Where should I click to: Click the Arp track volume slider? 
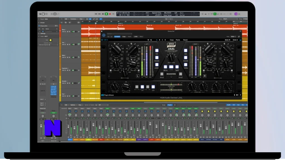73,45
